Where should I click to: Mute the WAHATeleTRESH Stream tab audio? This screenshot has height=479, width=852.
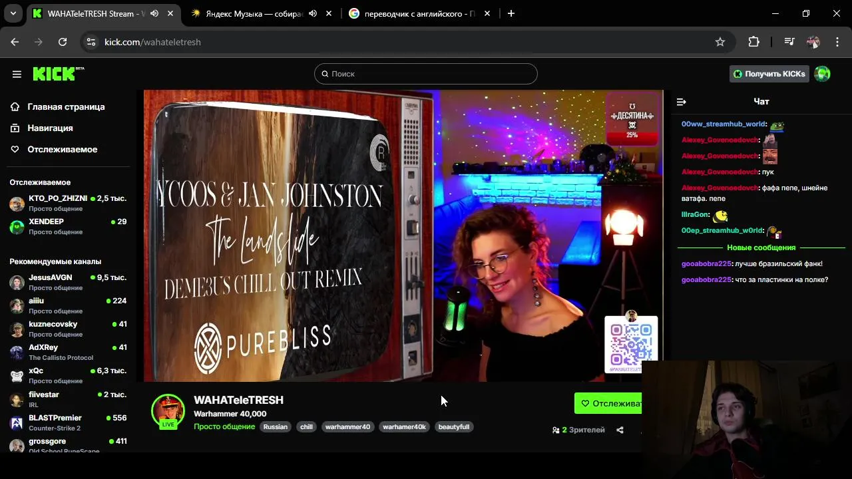(154, 13)
